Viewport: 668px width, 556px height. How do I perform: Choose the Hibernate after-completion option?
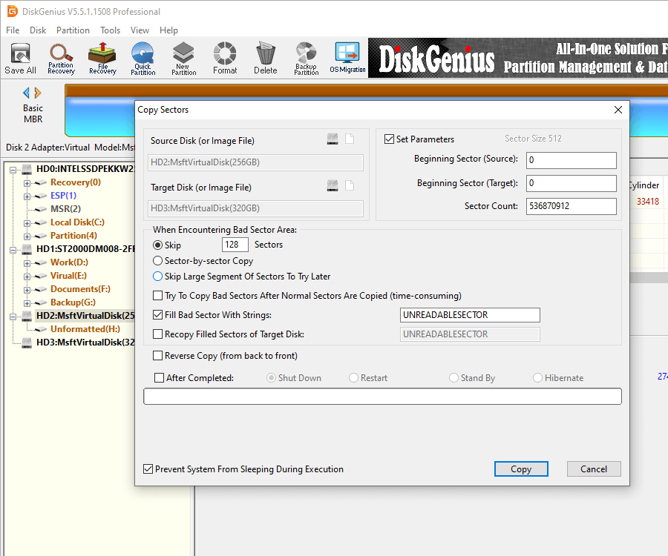537,378
